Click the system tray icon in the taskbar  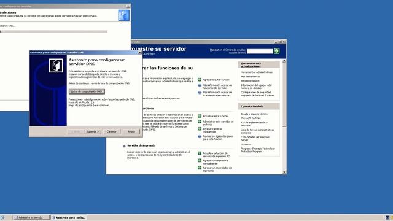387,217
